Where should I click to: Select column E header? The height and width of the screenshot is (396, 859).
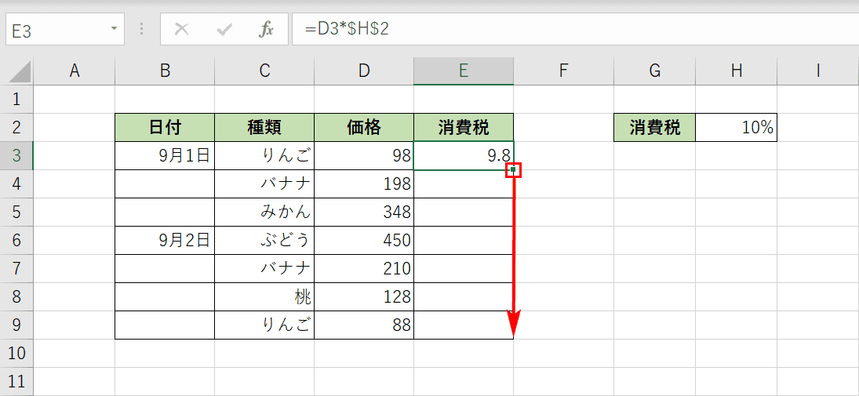click(x=464, y=71)
